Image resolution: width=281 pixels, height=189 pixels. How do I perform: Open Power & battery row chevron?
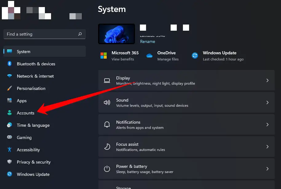point(267,169)
